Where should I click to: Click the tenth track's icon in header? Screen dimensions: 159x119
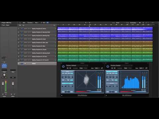[x=22, y=60]
